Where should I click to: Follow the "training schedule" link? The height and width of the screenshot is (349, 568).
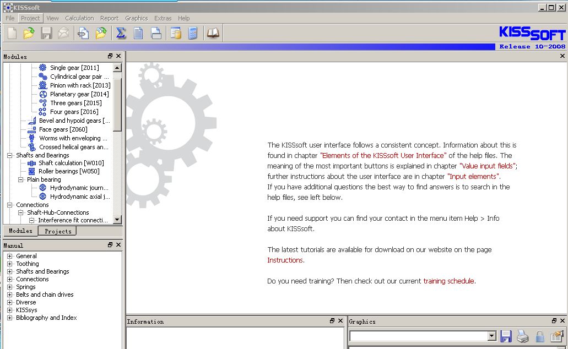pos(448,281)
